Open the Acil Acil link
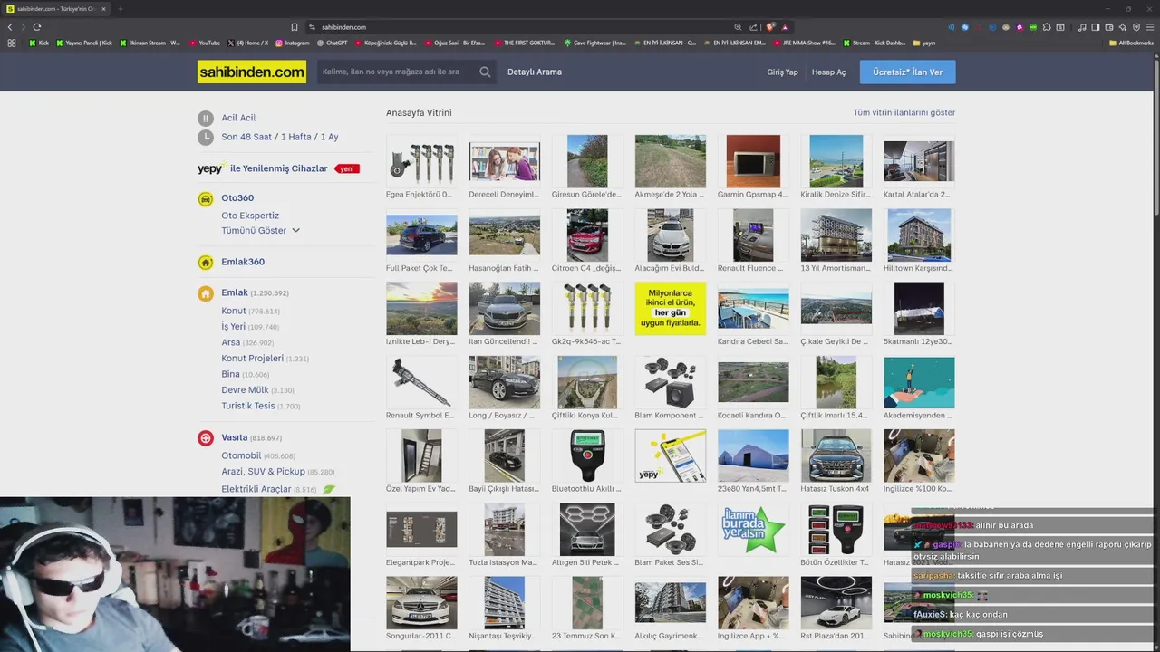Screen dimensions: 1160x652 [x=238, y=118]
